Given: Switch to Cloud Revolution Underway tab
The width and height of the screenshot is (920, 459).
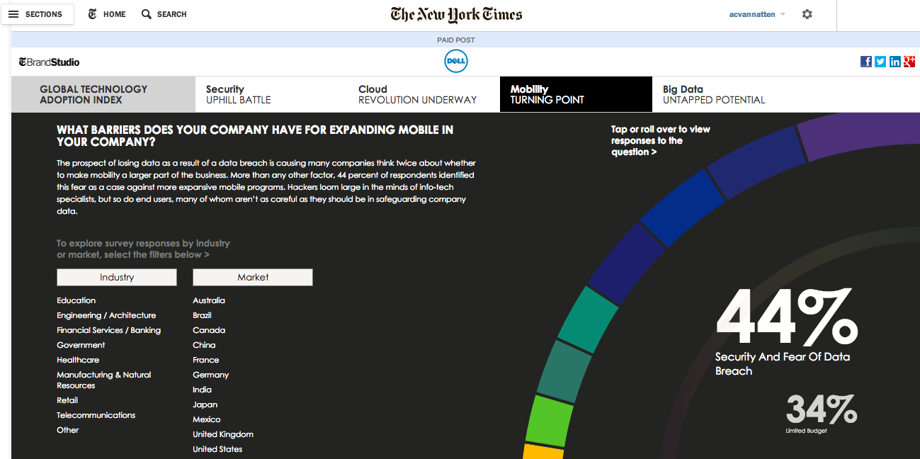Looking at the screenshot, I should 424,94.
